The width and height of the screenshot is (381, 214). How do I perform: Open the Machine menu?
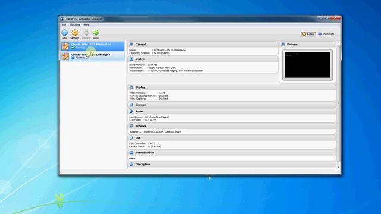click(x=75, y=25)
